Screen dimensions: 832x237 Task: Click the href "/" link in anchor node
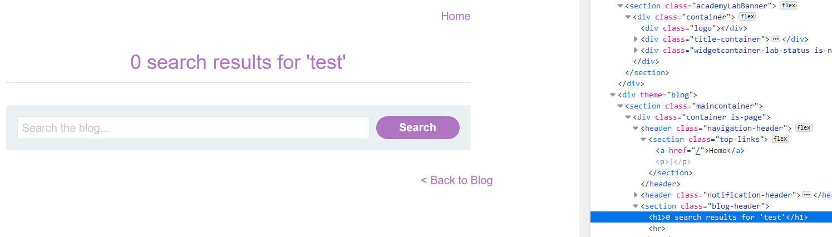tap(700, 150)
